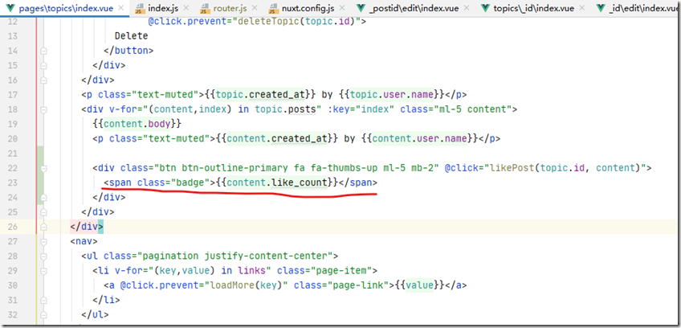This screenshot has height=328, width=681.
Task: Click line number 23 in the gutter
Action: click(x=13, y=182)
